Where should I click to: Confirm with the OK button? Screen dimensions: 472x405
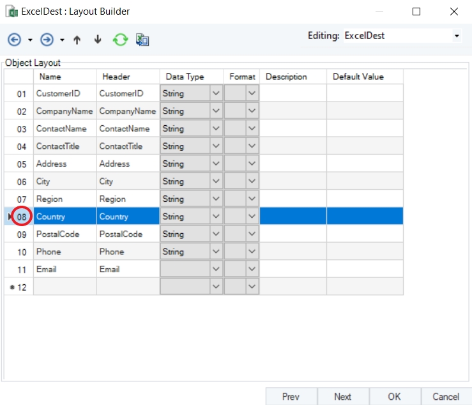point(394,397)
